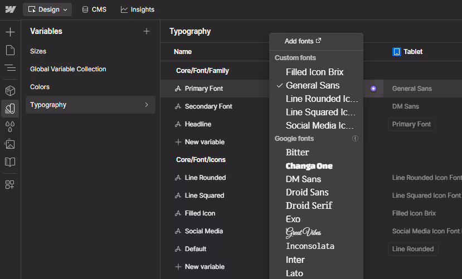Click Filled Icon Brix tablet value
Screen dimensions: 462x279
click(414, 213)
